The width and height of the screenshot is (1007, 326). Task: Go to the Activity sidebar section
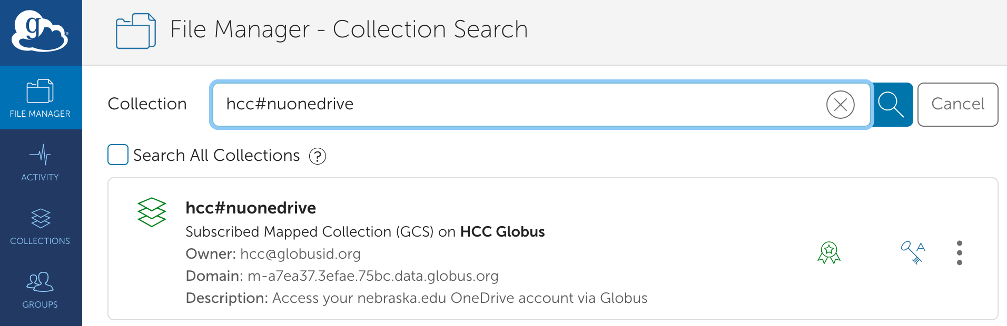(x=40, y=162)
